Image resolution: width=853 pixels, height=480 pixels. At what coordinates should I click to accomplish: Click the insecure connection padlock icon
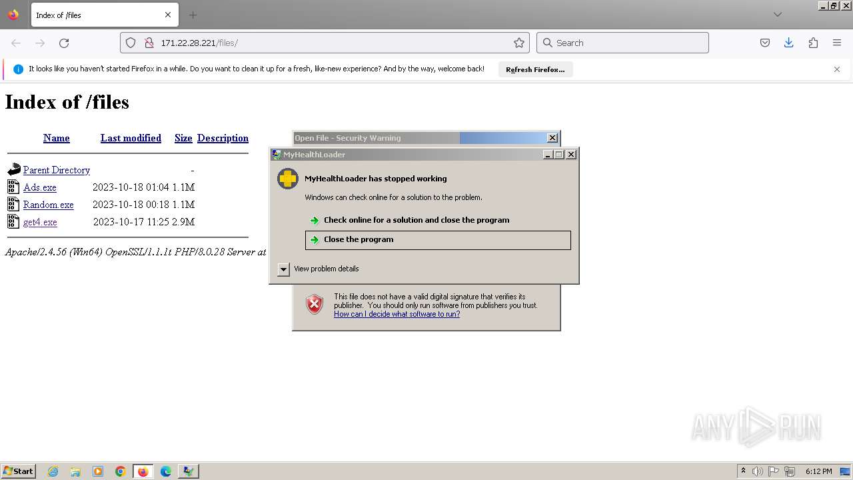[149, 43]
